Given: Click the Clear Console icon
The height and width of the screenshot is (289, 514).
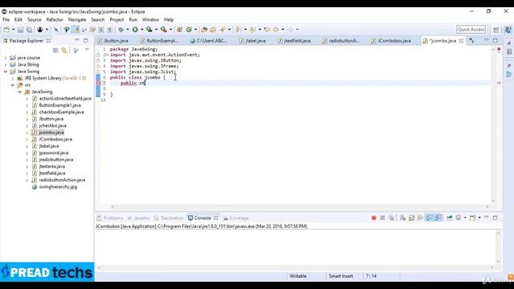Looking at the screenshot, I should [402, 218].
